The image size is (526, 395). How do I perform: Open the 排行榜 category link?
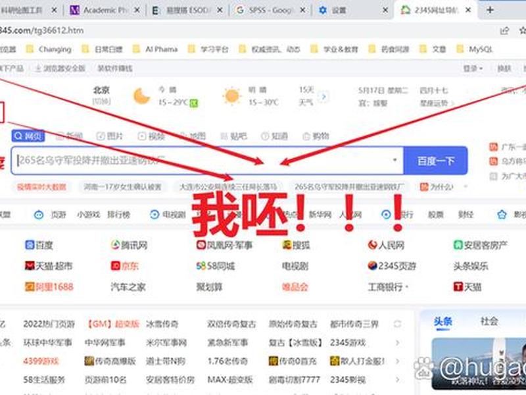(x=118, y=215)
